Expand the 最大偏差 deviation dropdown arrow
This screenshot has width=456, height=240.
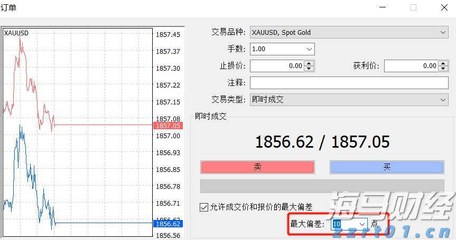coord(362,224)
